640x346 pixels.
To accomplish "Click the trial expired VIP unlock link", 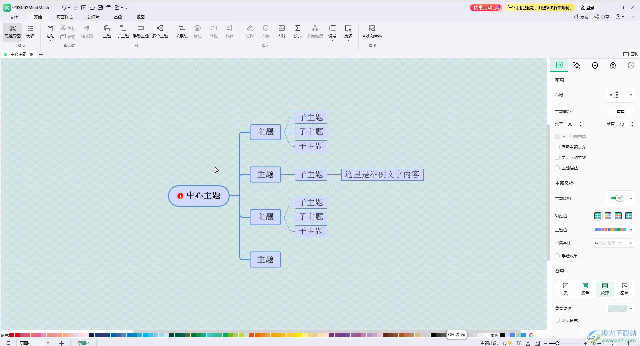I will [539, 8].
